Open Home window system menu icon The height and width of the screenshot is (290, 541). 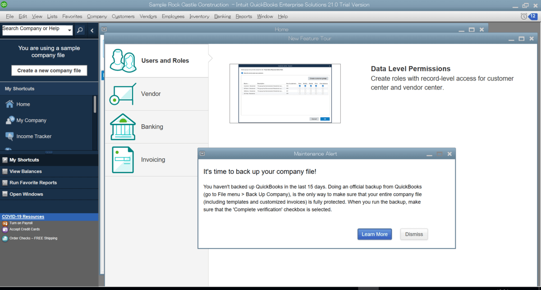coord(104,29)
